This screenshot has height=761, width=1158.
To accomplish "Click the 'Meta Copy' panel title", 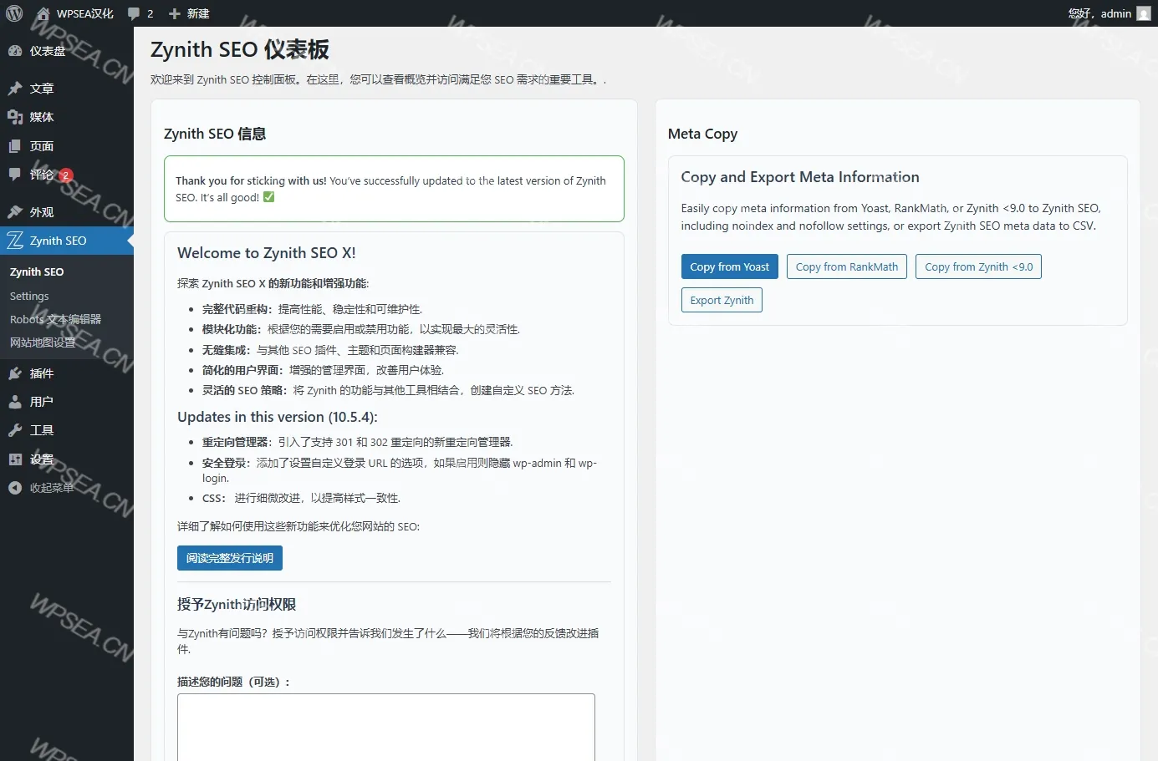I will pos(702,134).
